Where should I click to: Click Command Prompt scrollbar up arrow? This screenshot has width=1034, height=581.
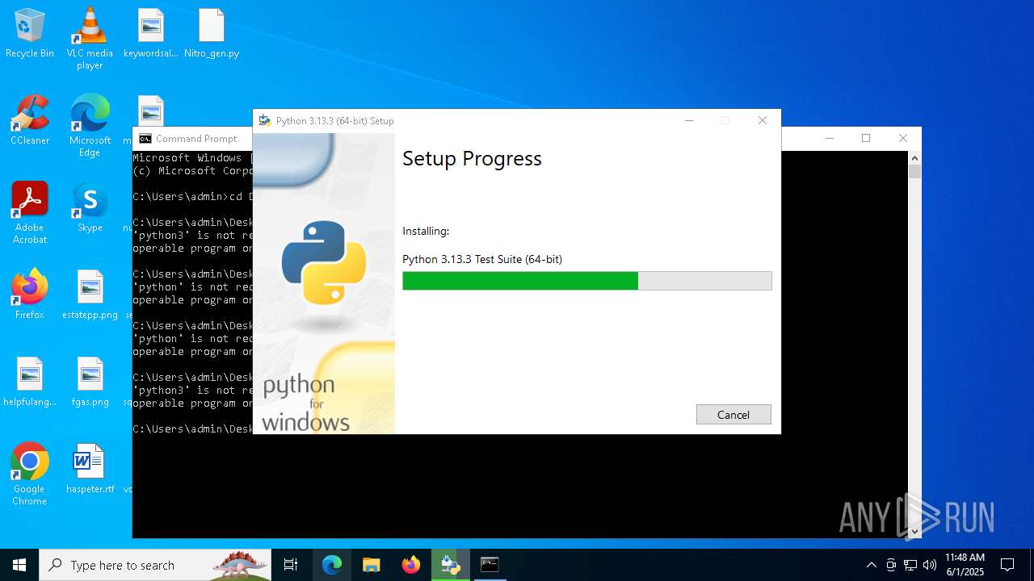tap(914, 158)
